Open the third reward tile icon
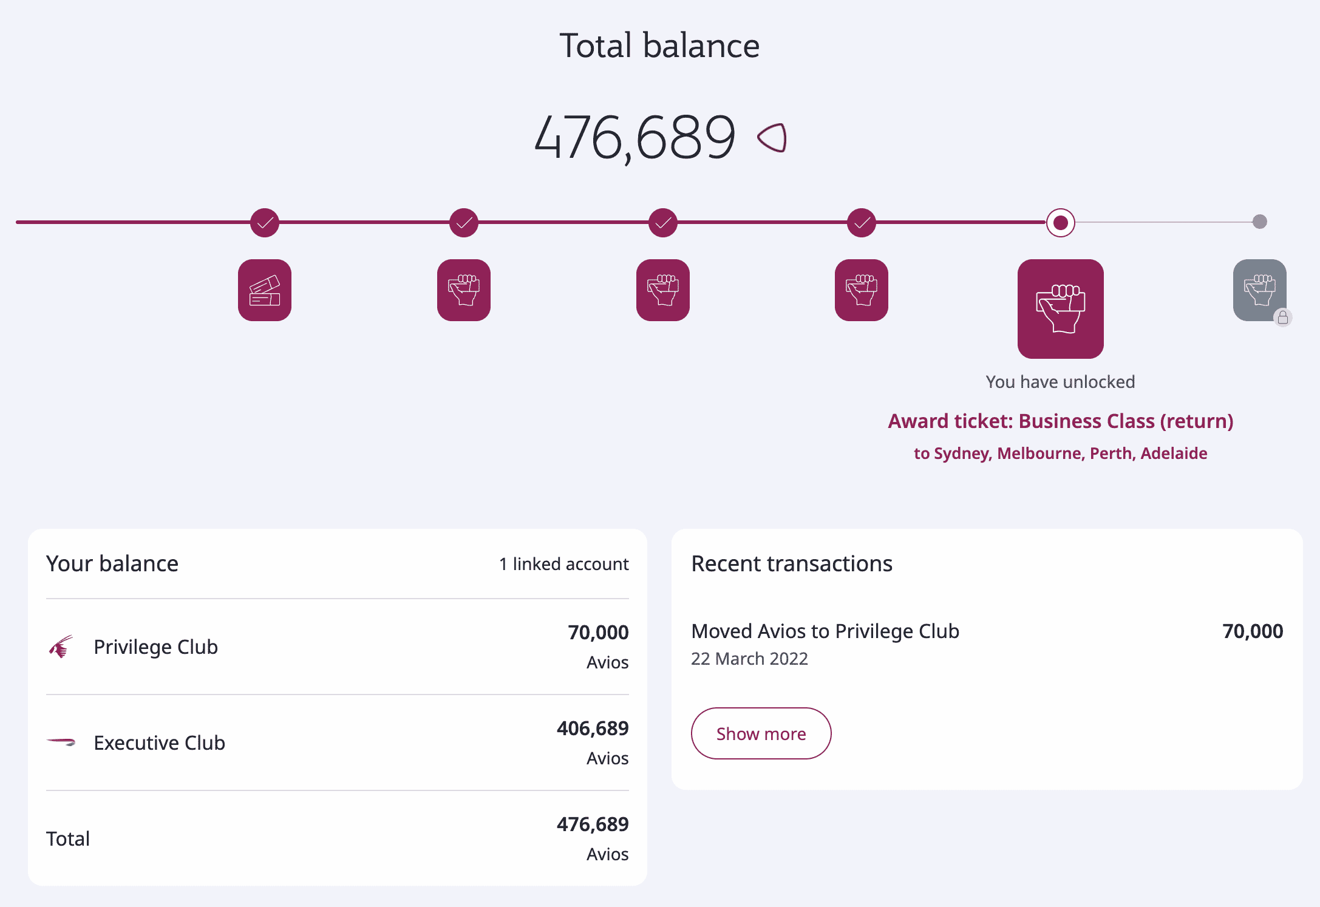Screen dimensions: 1320x907 [663, 290]
